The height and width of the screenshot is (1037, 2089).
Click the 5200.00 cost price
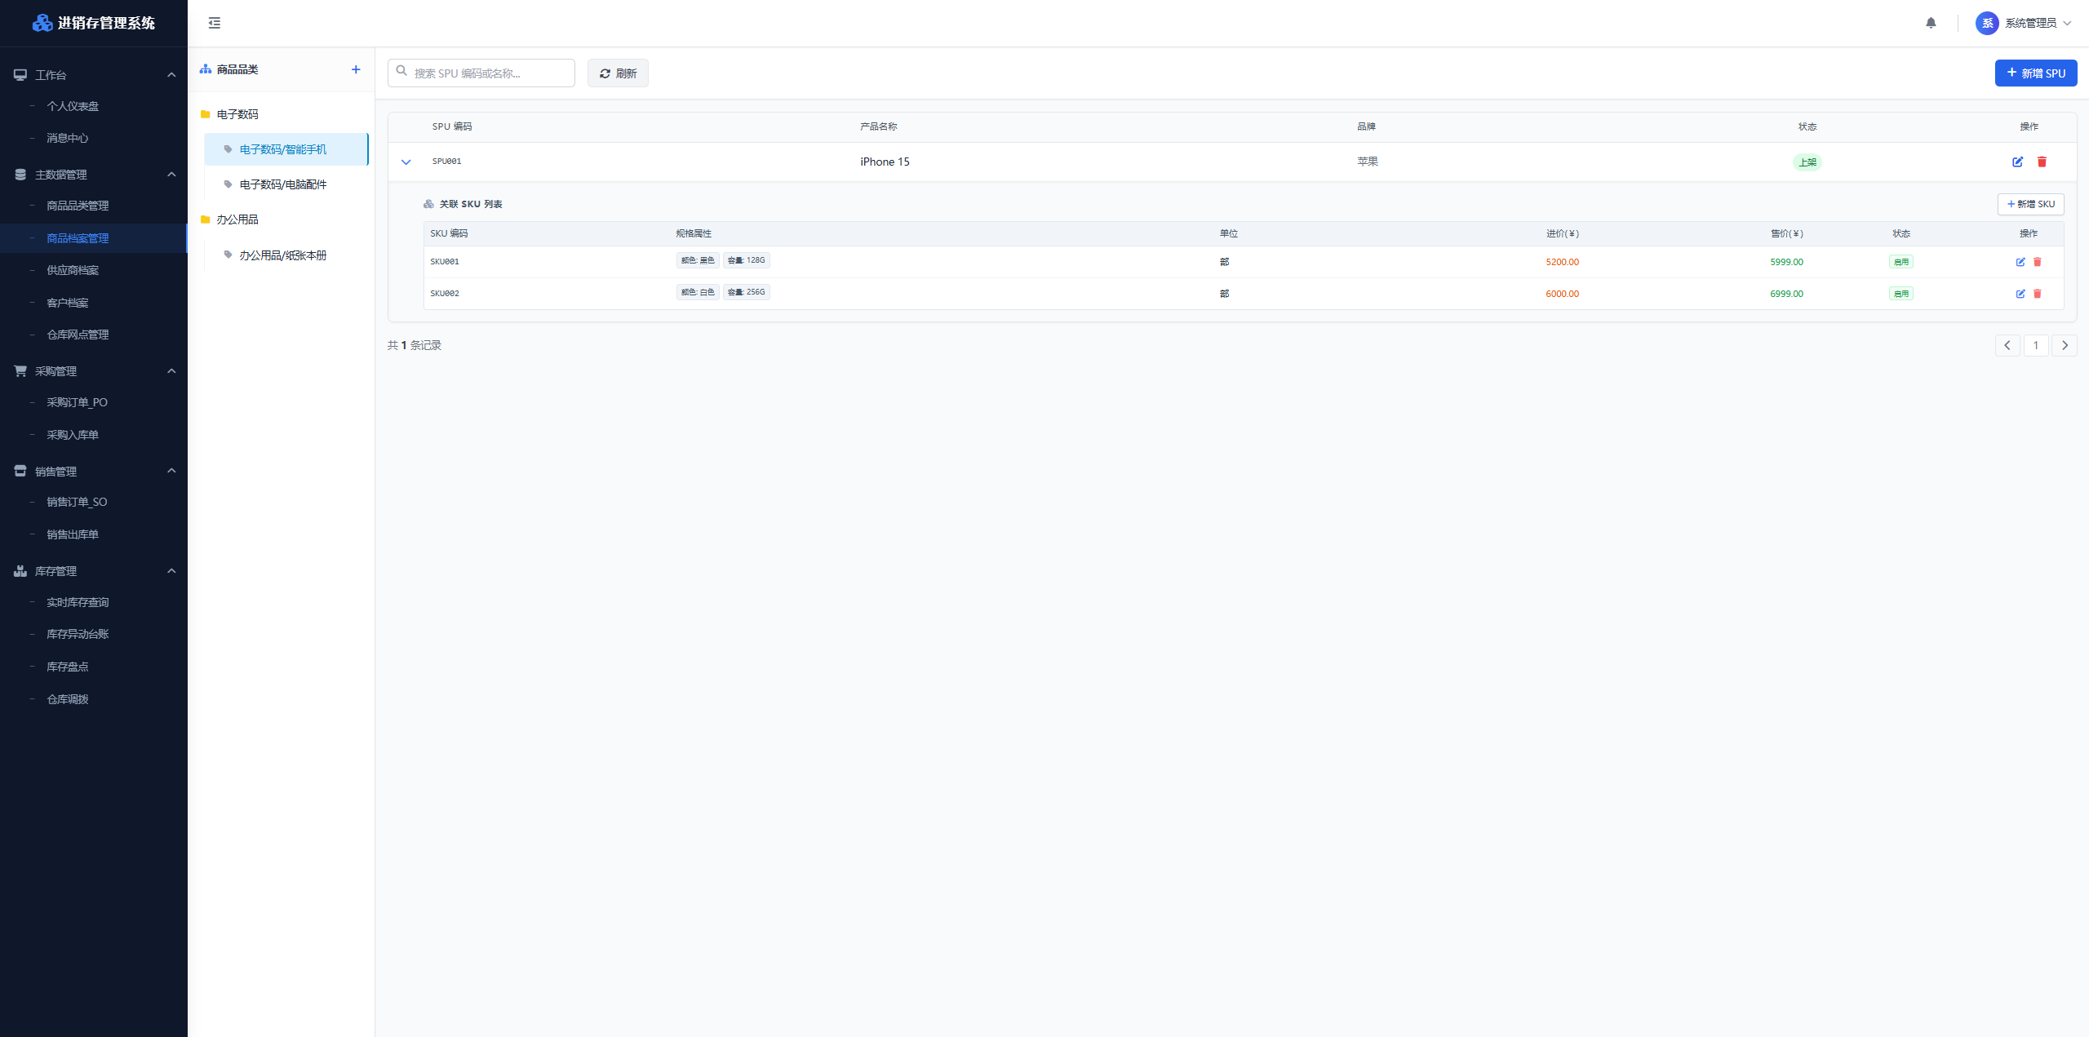pyautogui.click(x=1562, y=262)
